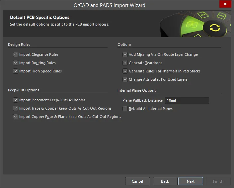Click the Options section heading
Image resolution: width=234 pixels, height=188 pixels.
point(124,45)
